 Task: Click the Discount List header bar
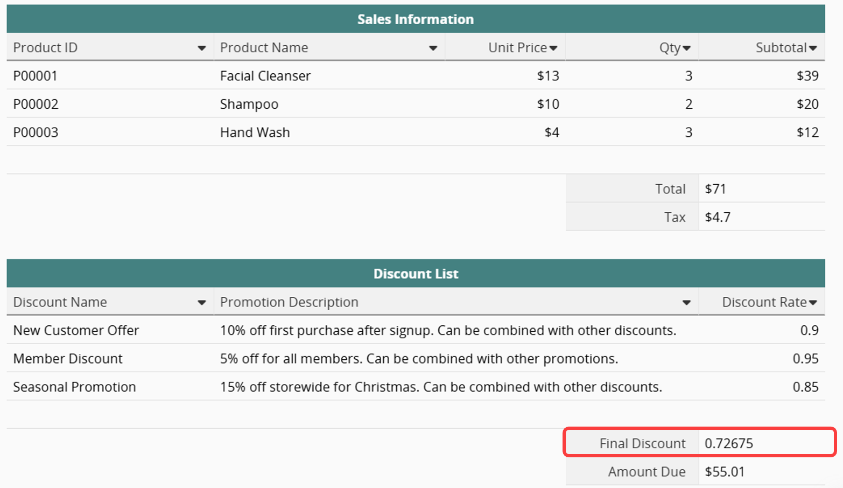coord(416,274)
